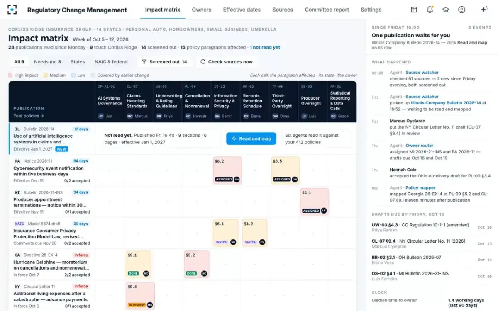498x311 pixels.
Task: Click Covered by earlier change legend swatch
Action: point(93,75)
